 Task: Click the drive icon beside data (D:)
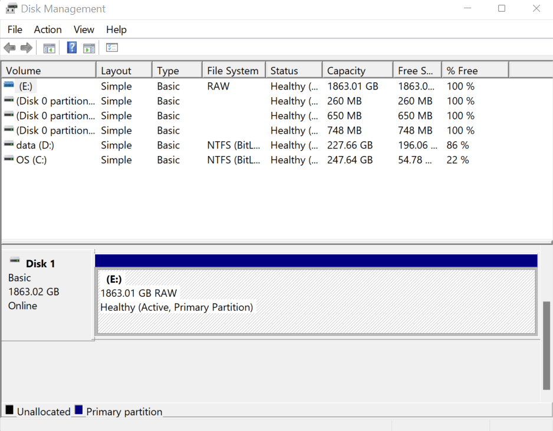pyautogui.click(x=9, y=144)
